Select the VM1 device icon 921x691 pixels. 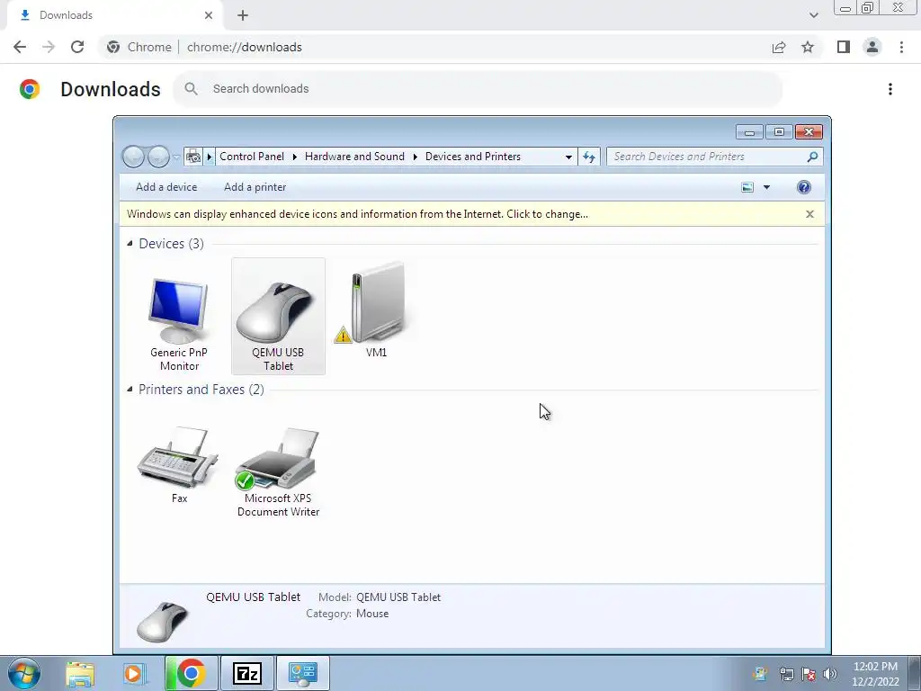click(376, 310)
